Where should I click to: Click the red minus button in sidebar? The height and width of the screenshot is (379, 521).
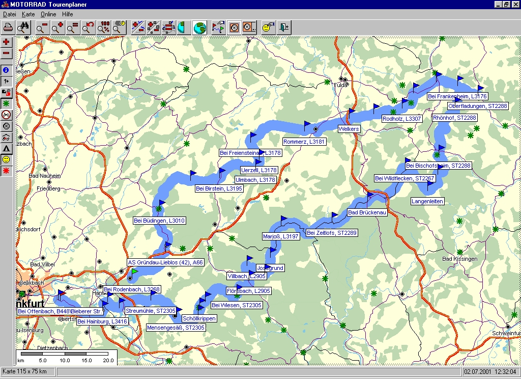(x=6, y=53)
